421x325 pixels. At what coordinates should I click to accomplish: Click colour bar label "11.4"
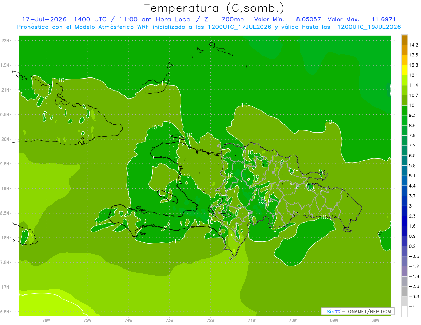point(414,85)
